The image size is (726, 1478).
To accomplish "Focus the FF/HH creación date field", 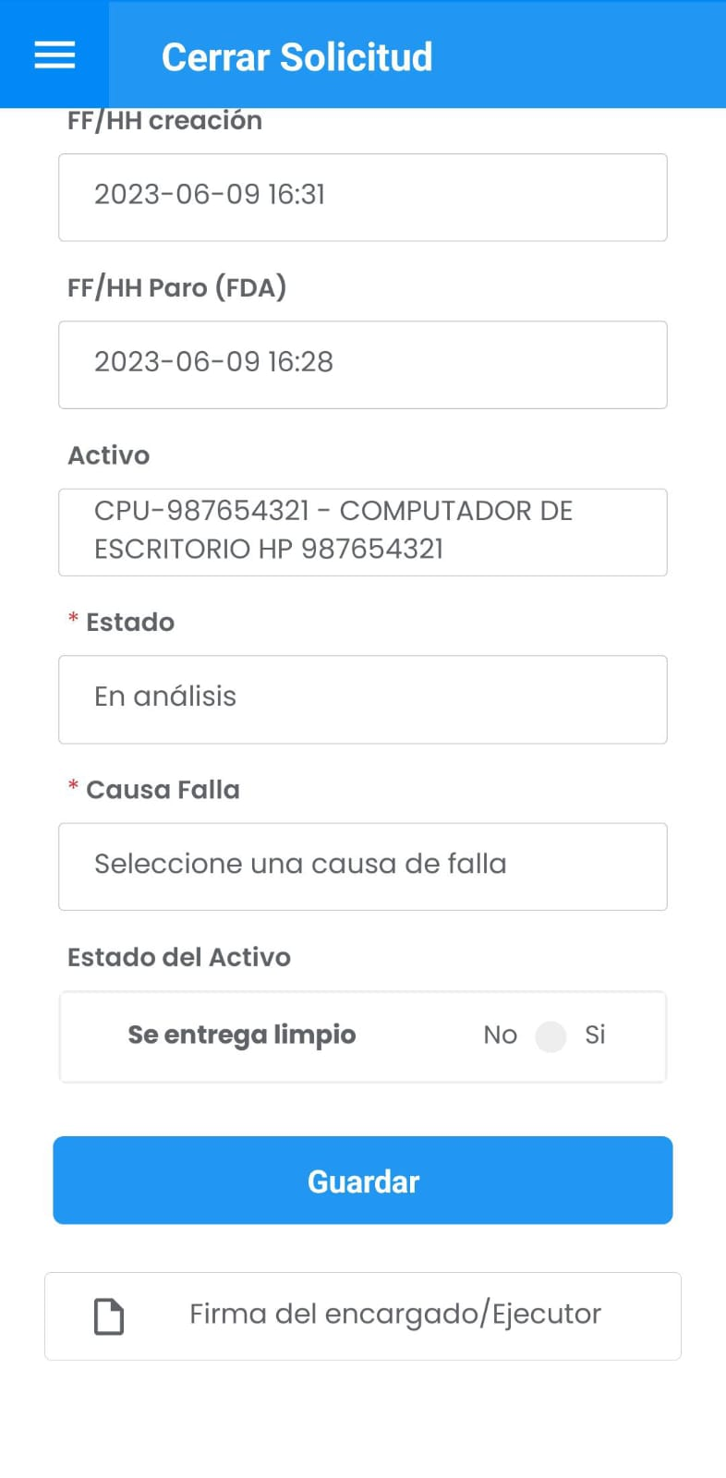I will point(363,198).
